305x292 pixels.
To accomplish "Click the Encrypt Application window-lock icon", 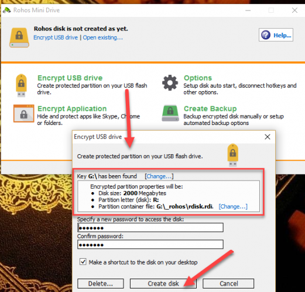I will [24, 113].
